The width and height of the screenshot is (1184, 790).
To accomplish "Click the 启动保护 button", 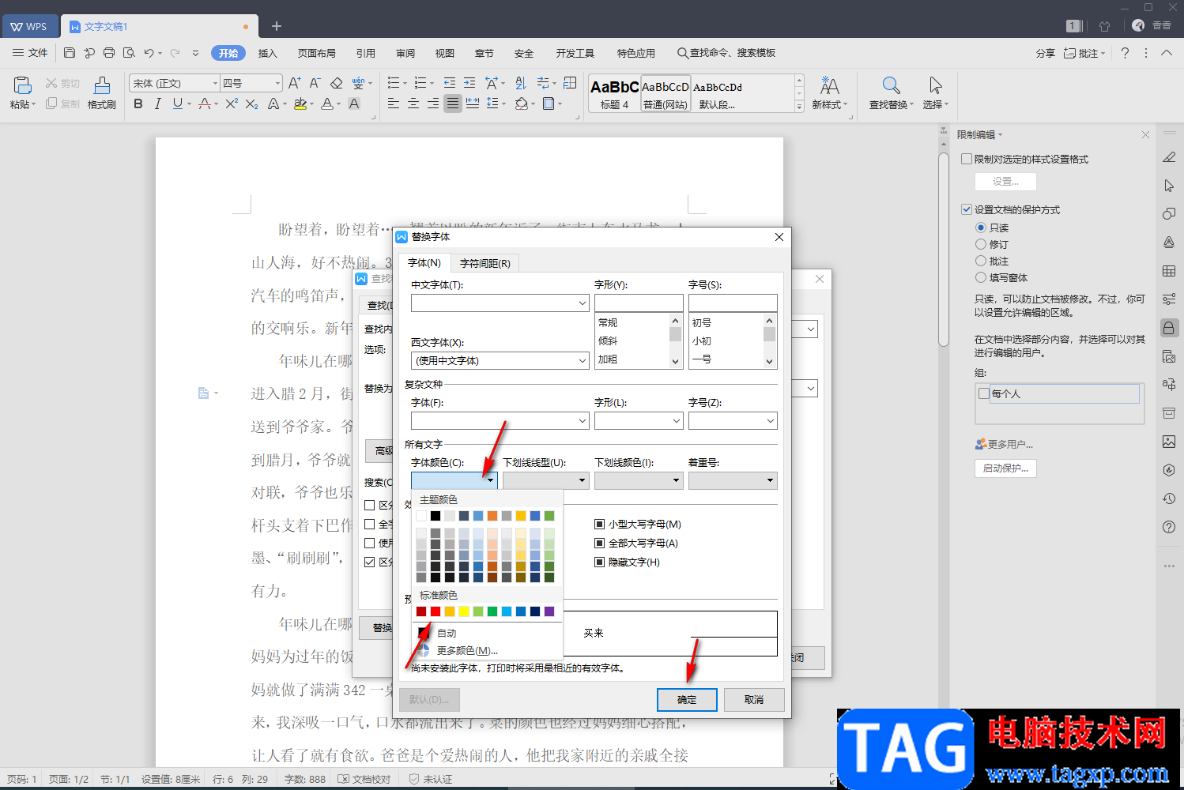I will [x=1005, y=468].
